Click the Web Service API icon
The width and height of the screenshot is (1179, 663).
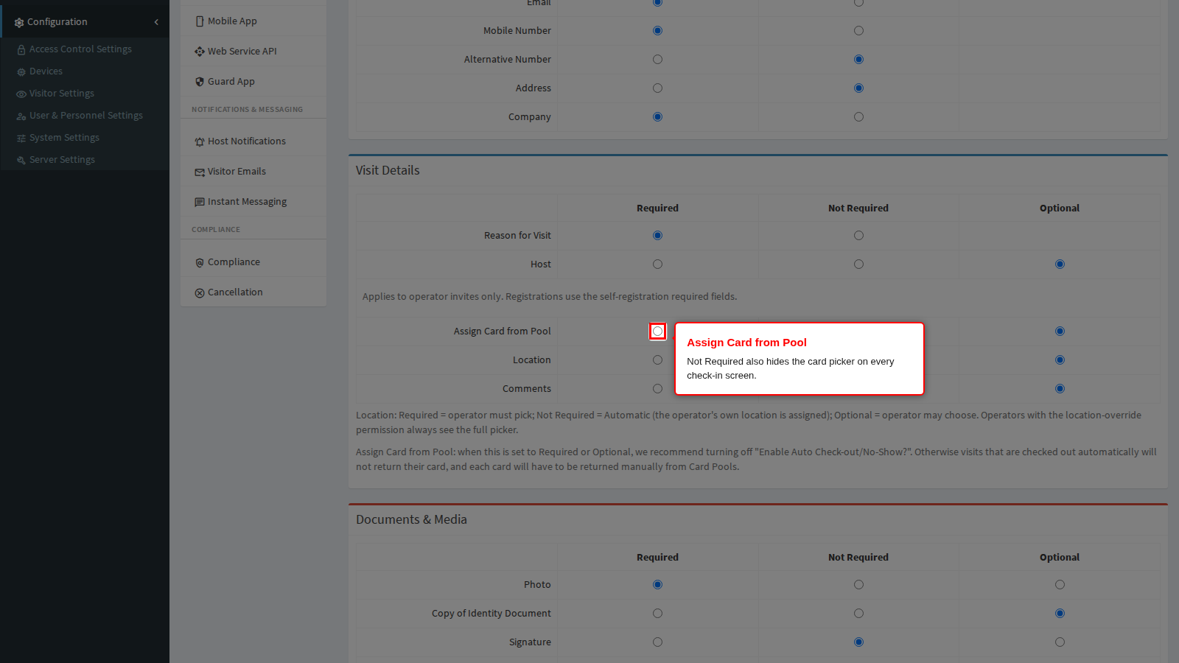pyautogui.click(x=200, y=52)
